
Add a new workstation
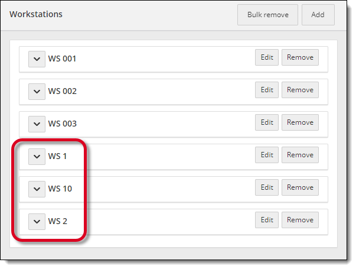coord(318,15)
